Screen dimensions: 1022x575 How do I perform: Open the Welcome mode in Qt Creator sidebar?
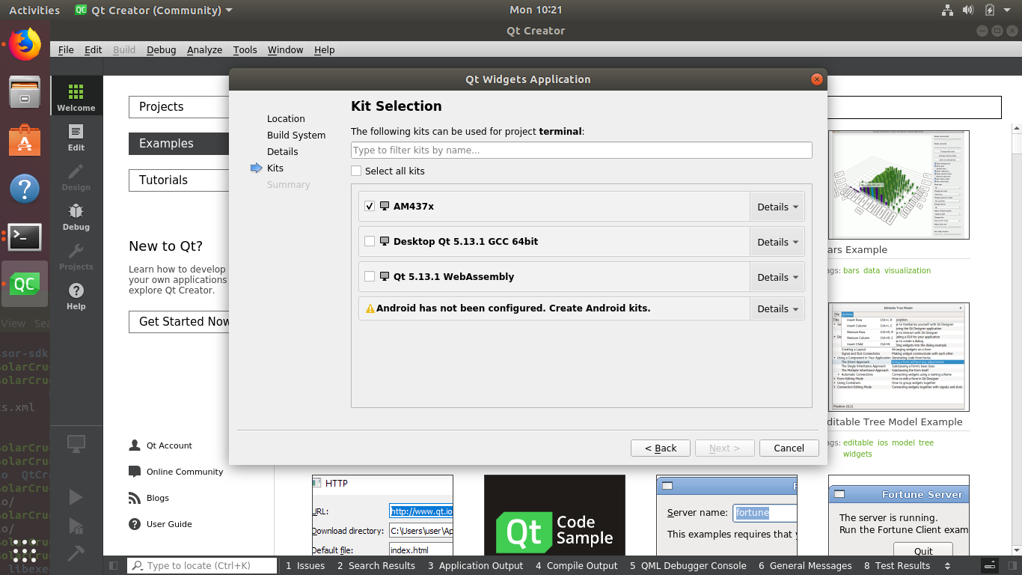tap(76, 95)
